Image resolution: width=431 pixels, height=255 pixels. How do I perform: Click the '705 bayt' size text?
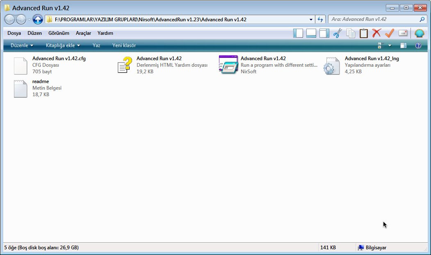click(42, 72)
